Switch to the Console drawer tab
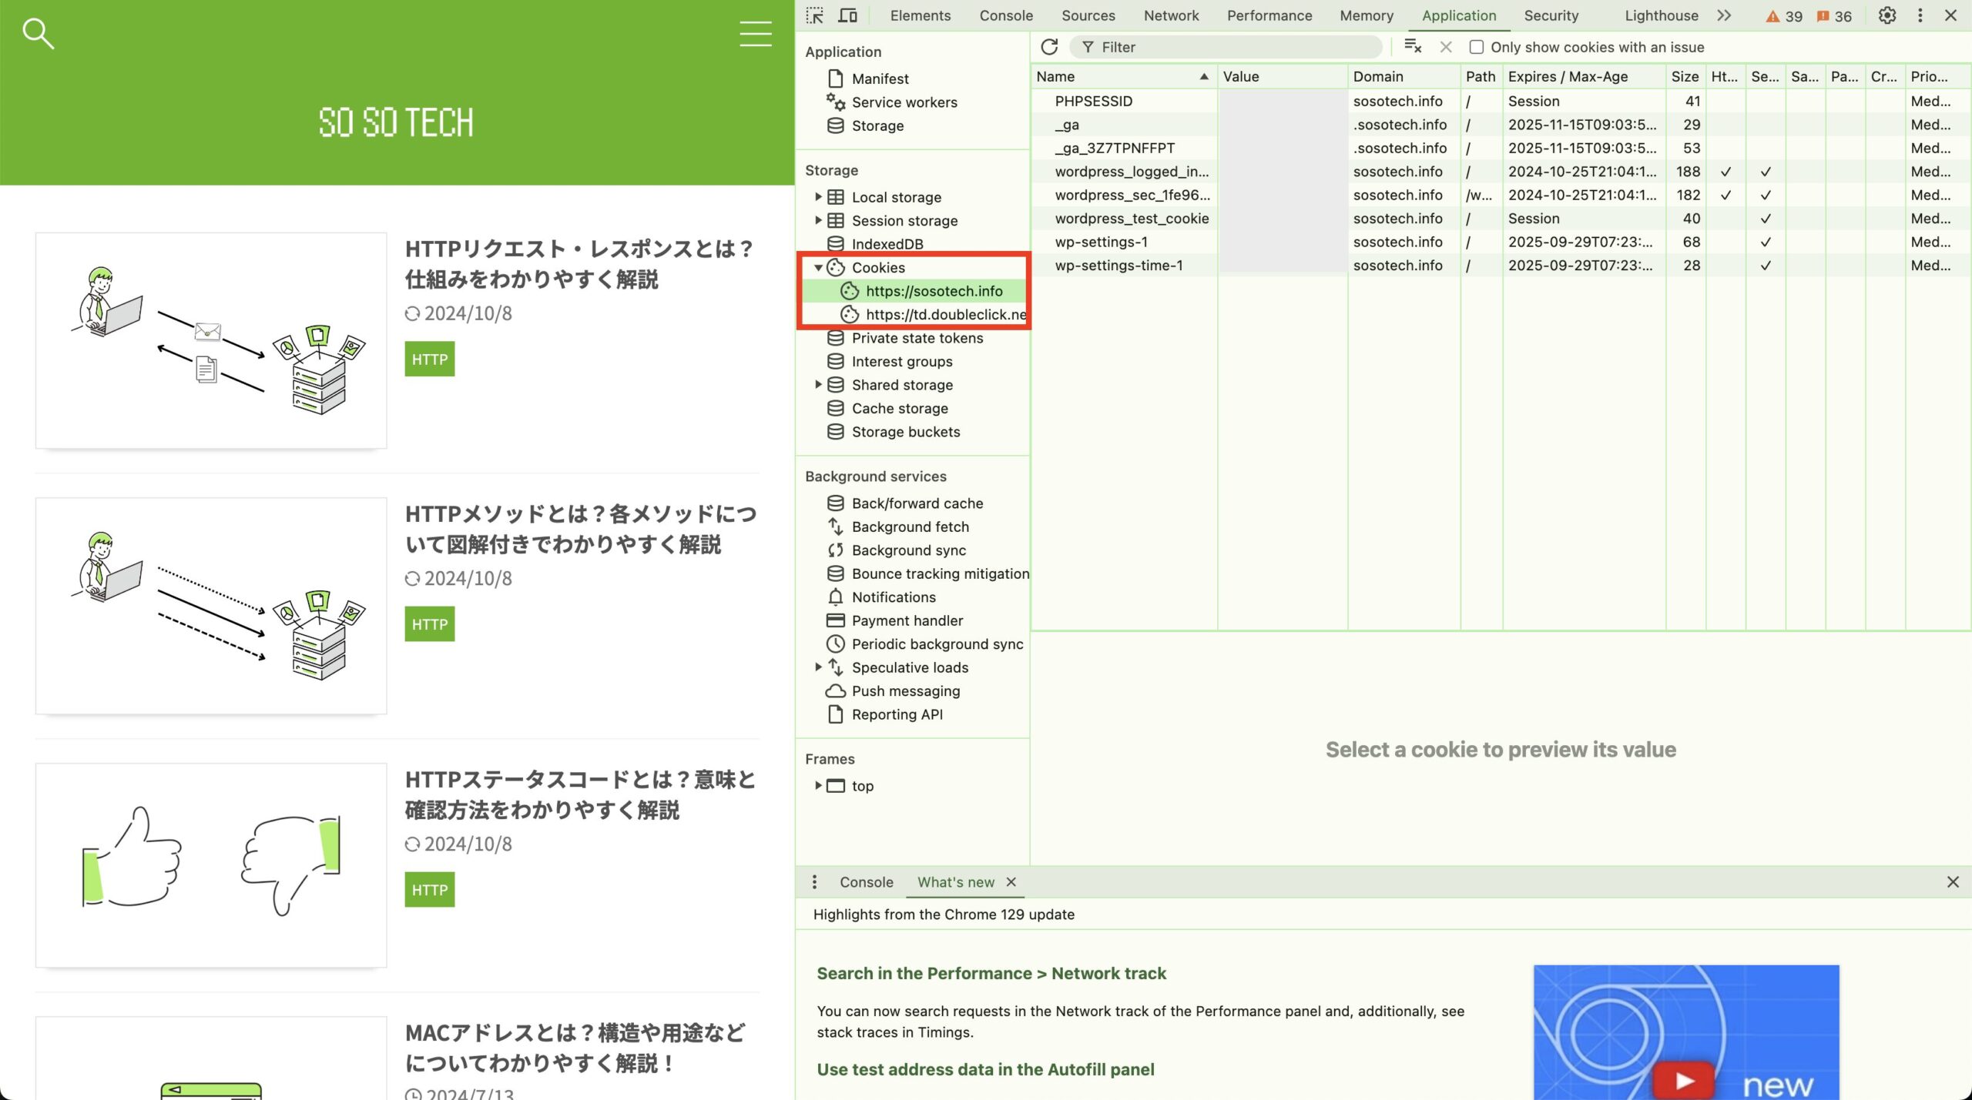This screenshot has height=1100, width=1972. [866, 882]
